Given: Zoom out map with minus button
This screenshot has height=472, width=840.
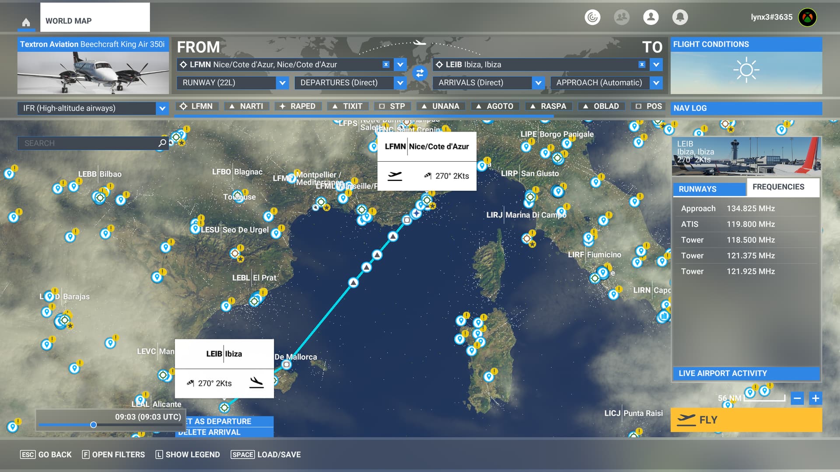Looking at the screenshot, I should 797,398.
